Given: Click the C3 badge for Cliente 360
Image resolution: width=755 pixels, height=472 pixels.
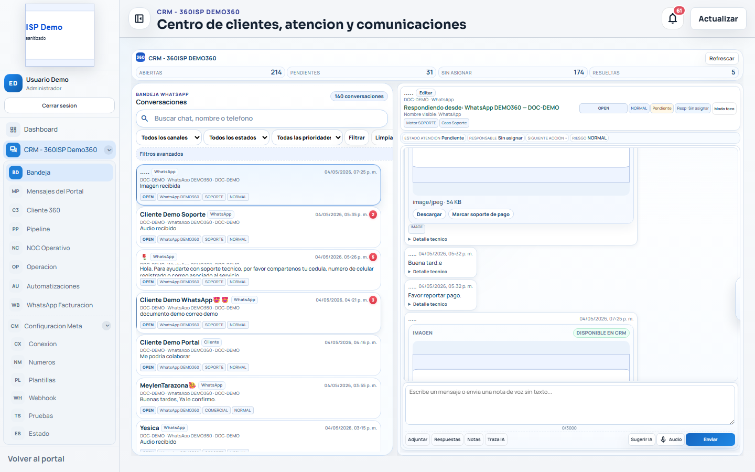Looking at the screenshot, I should [x=16, y=210].
